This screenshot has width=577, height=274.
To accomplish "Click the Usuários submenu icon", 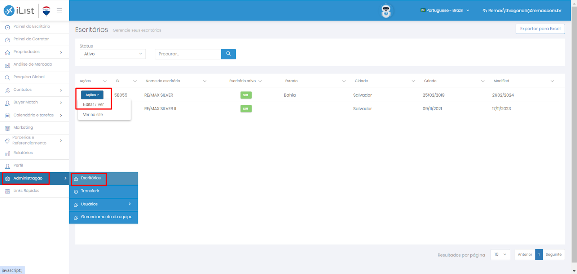I will (x=76, y=204).
